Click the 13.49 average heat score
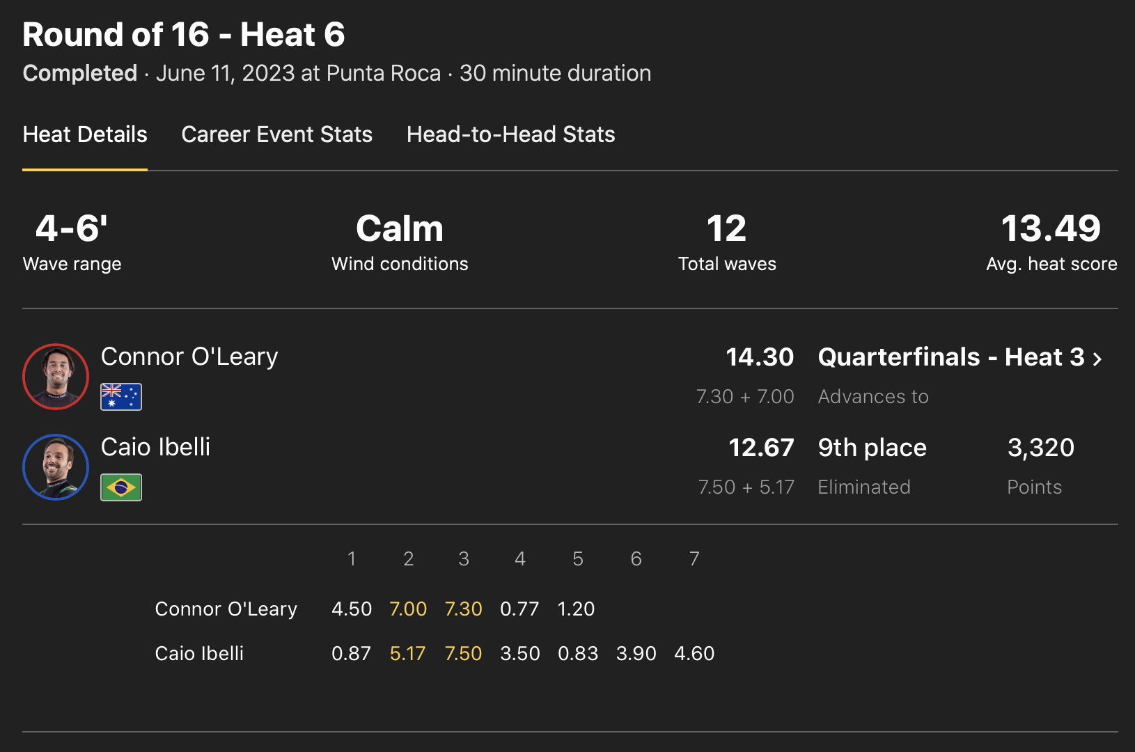The height and width of the screenshot is (752, 1135). [1051, 229]
